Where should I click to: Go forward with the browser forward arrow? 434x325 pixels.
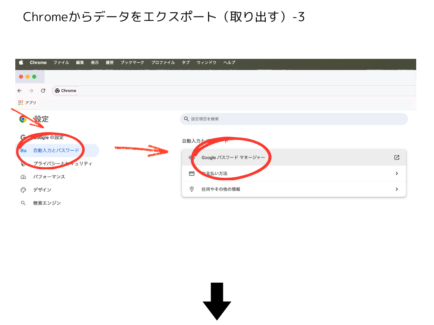(x=31, y=91)
